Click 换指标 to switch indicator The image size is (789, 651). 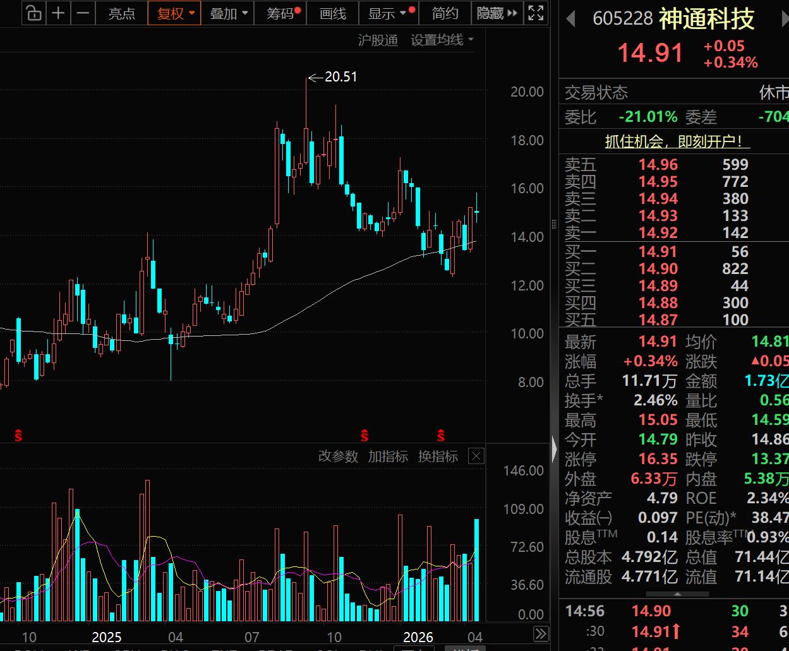coord(438,456)
